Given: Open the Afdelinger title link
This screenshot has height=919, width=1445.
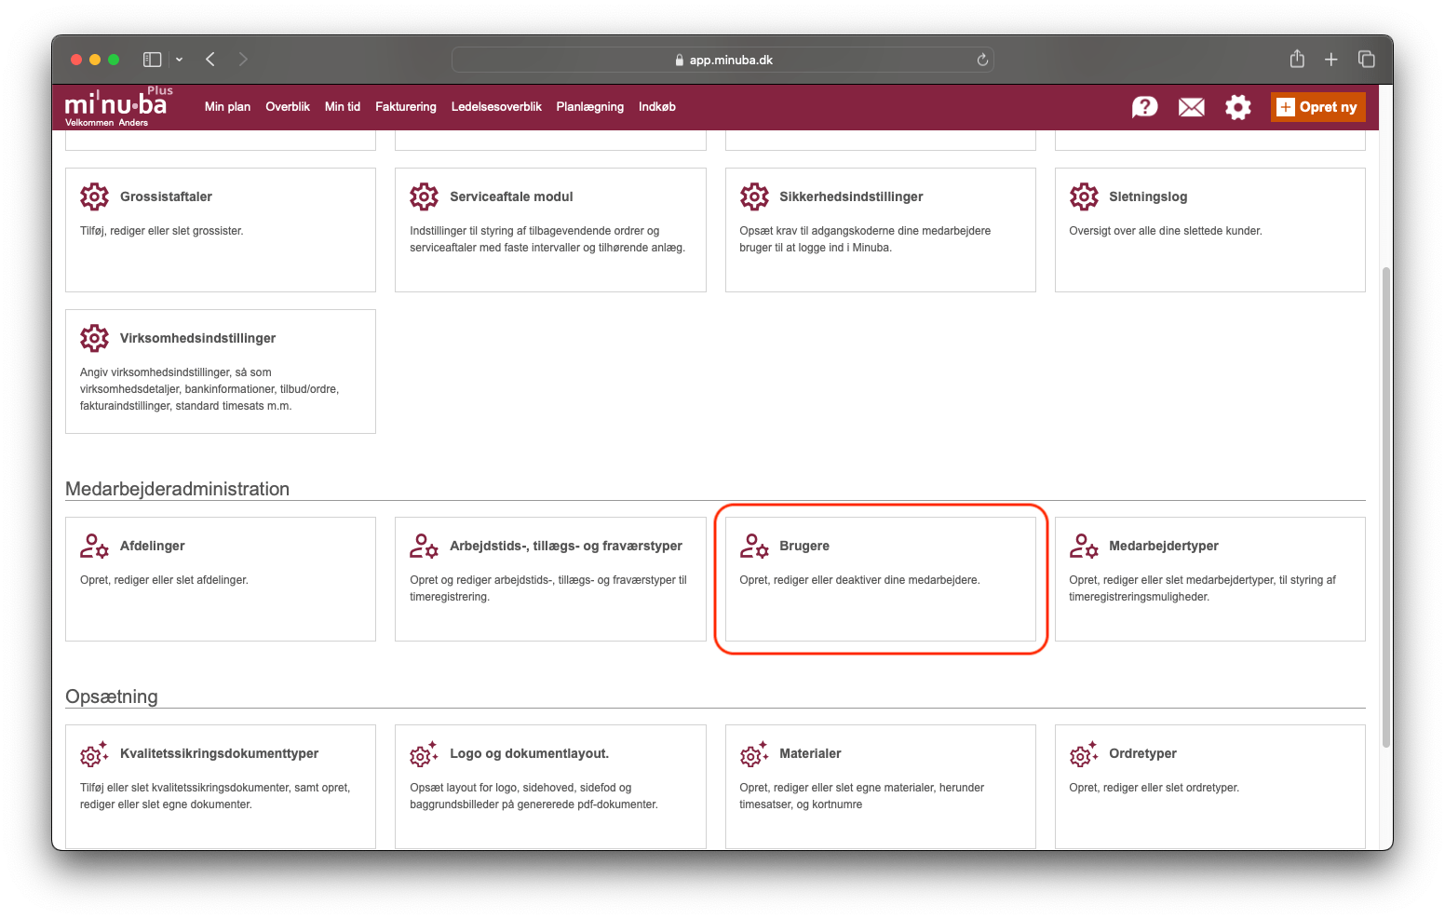Looking at the screenshot, I should (x=152, y=546).
